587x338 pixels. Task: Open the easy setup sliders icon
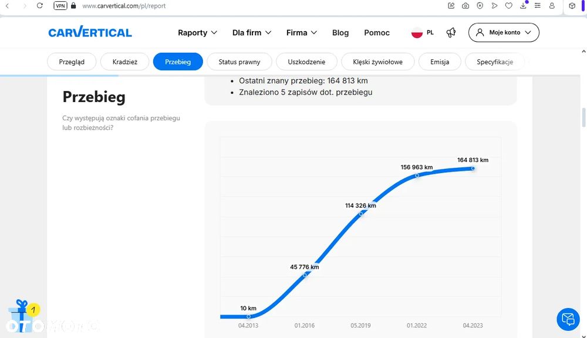coord(537,5)
